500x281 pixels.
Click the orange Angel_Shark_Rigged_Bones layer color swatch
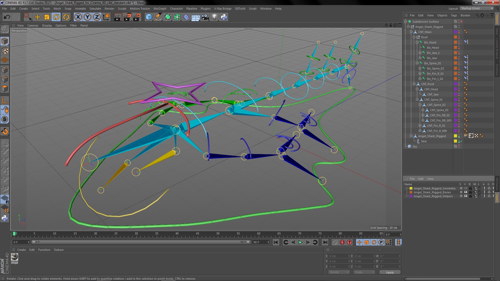pos(411,192)
